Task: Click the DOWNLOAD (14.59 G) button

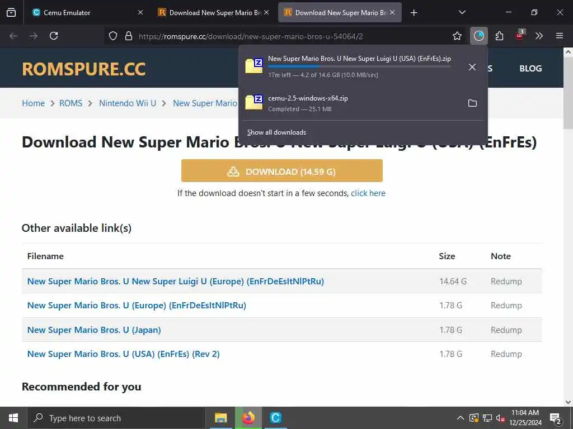Action: pos(282,171)
